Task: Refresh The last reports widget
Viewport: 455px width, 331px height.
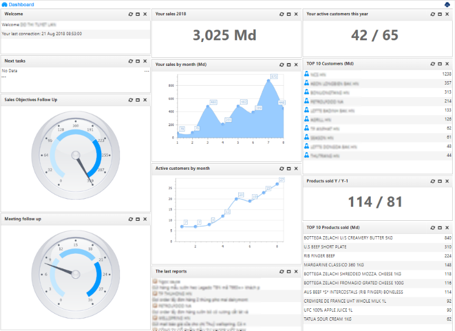Action: (x=282, y=271)
